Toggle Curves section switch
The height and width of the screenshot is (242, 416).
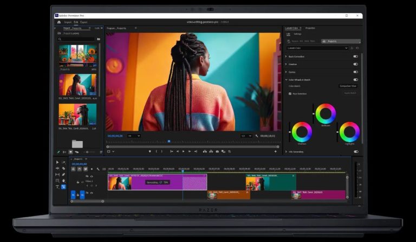coord(355,72)
